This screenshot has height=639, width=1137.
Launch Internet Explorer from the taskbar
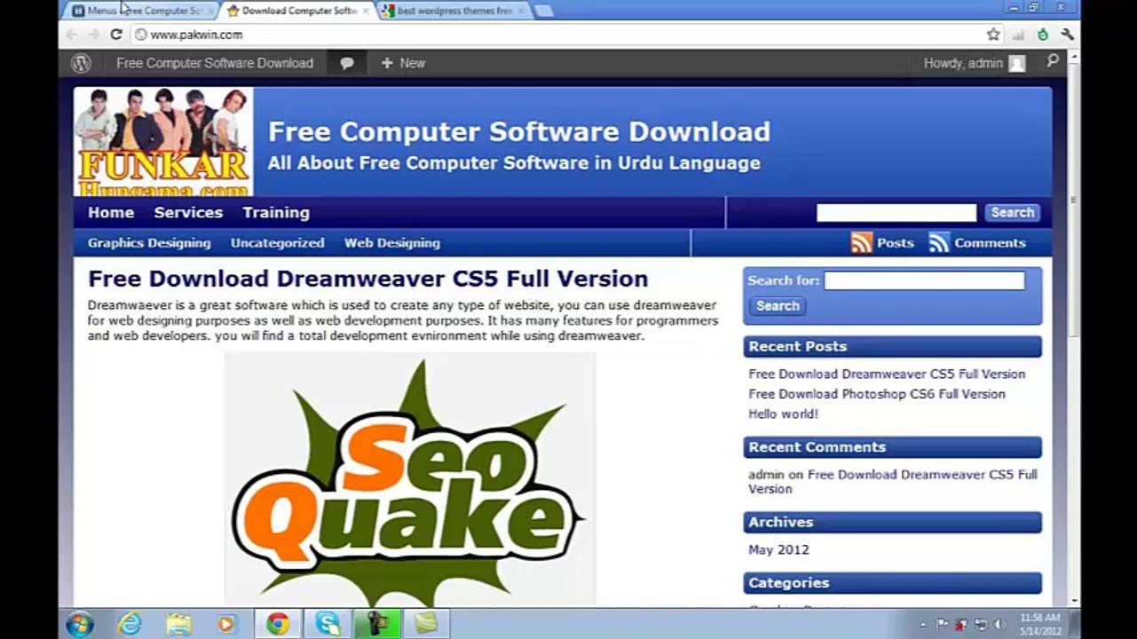click(130, 624)
